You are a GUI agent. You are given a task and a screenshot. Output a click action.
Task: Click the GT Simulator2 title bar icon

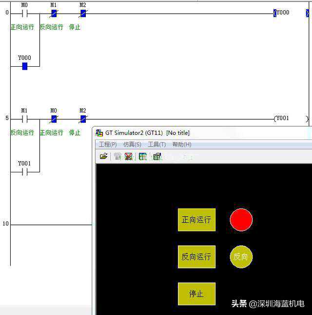point(99,133)
